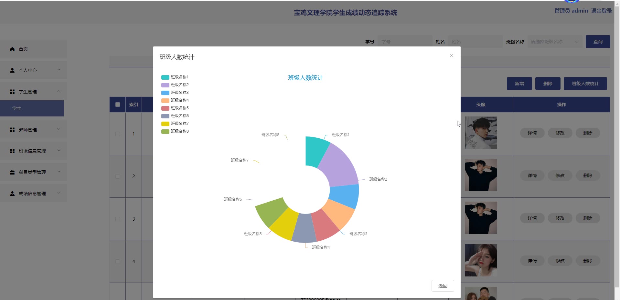Open 首页 in the sidebar
620x300 pixels.
pos(34,49)
